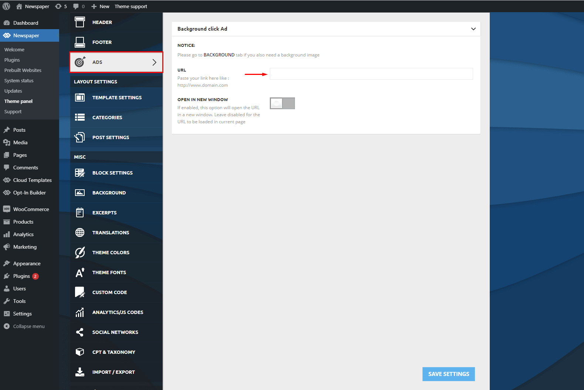Click the Template Settings icon

[80, 97]
